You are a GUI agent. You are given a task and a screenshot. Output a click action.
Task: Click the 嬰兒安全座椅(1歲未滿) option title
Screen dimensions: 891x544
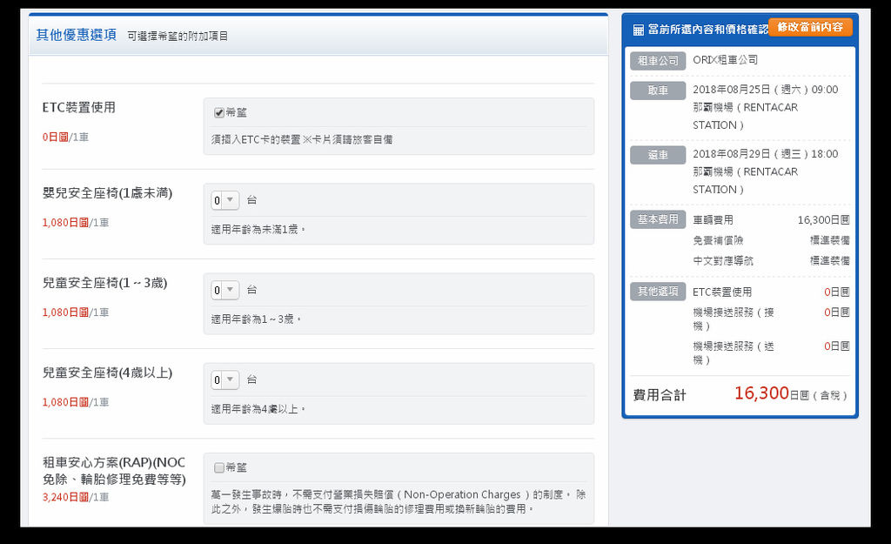107,193
